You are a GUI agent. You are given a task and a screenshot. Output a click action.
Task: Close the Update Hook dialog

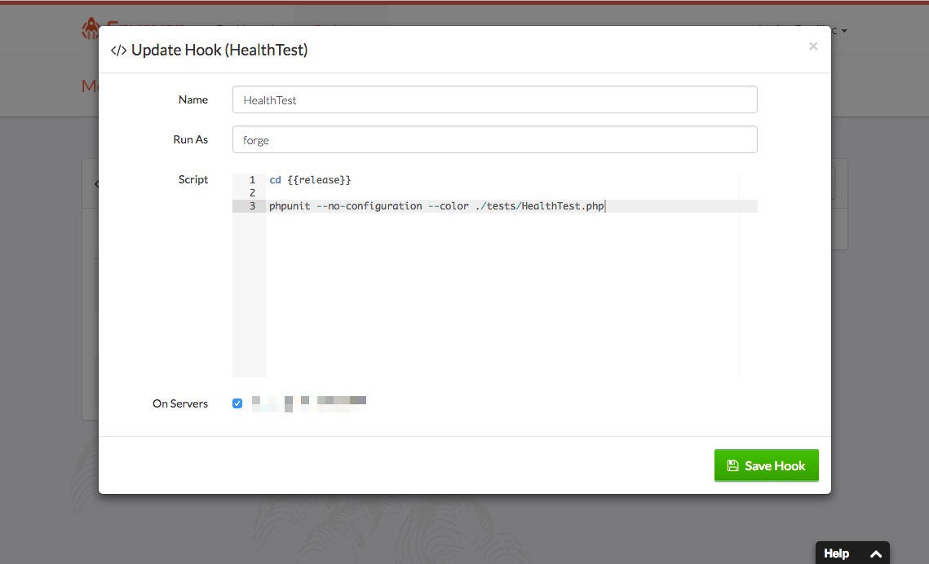pyautogui.click(x=813, y=46)
